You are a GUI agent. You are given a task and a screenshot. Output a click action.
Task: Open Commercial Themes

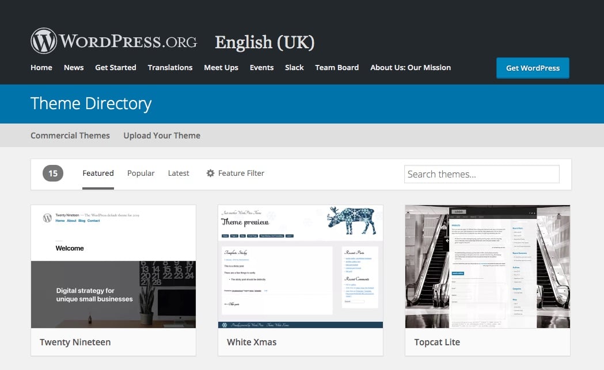point(70,136)
